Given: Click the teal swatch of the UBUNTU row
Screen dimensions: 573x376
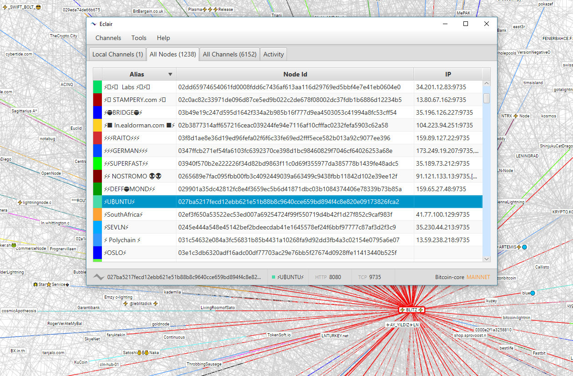Looking at the screenshot, I should click(x=97, y=202).
